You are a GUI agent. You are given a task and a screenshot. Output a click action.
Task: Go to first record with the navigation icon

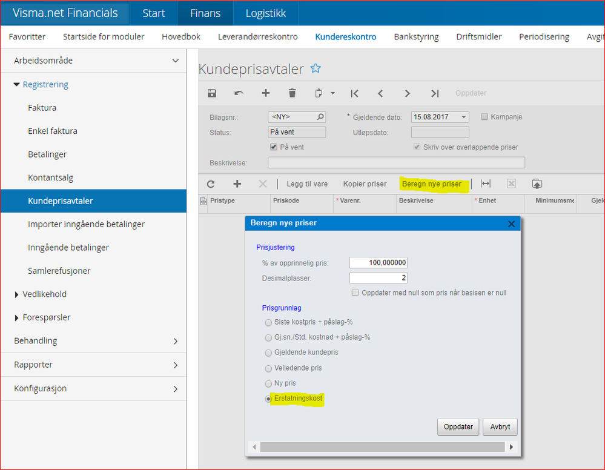click(x=354, y=93)
